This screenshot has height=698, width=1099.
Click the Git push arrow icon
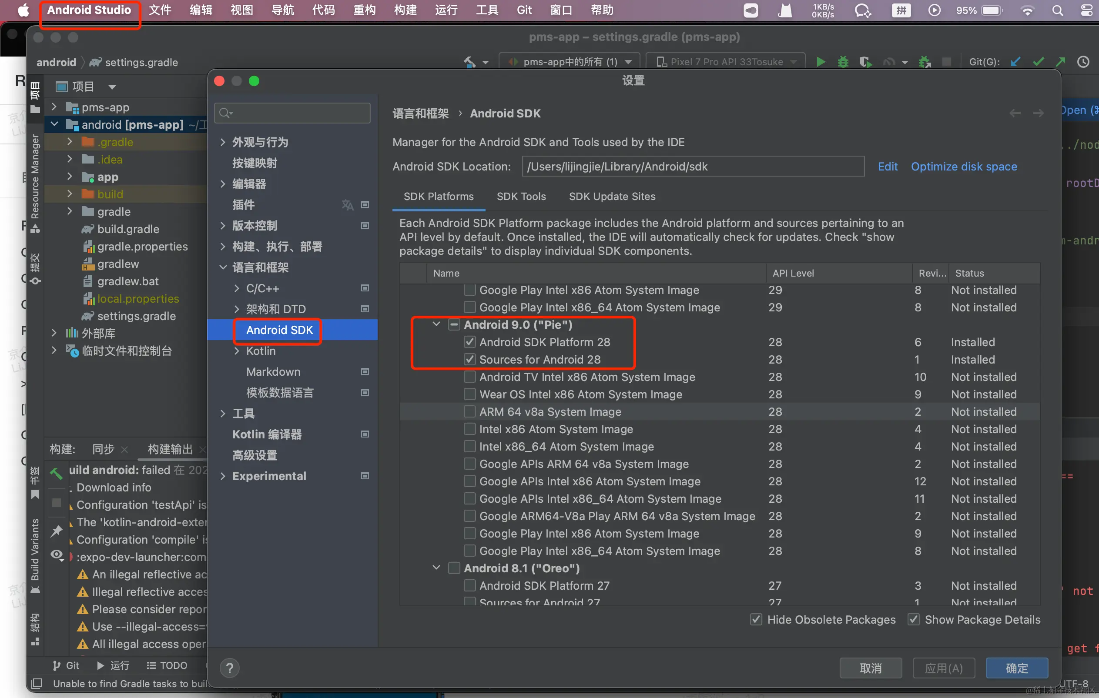pos(1060,62)
